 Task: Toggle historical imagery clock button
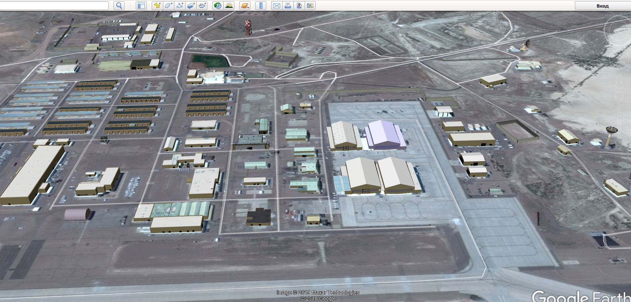217,6
